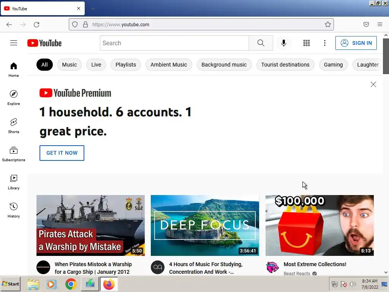Click the taskbar clock showing 8:34 AM

click(x=370, y=284)
